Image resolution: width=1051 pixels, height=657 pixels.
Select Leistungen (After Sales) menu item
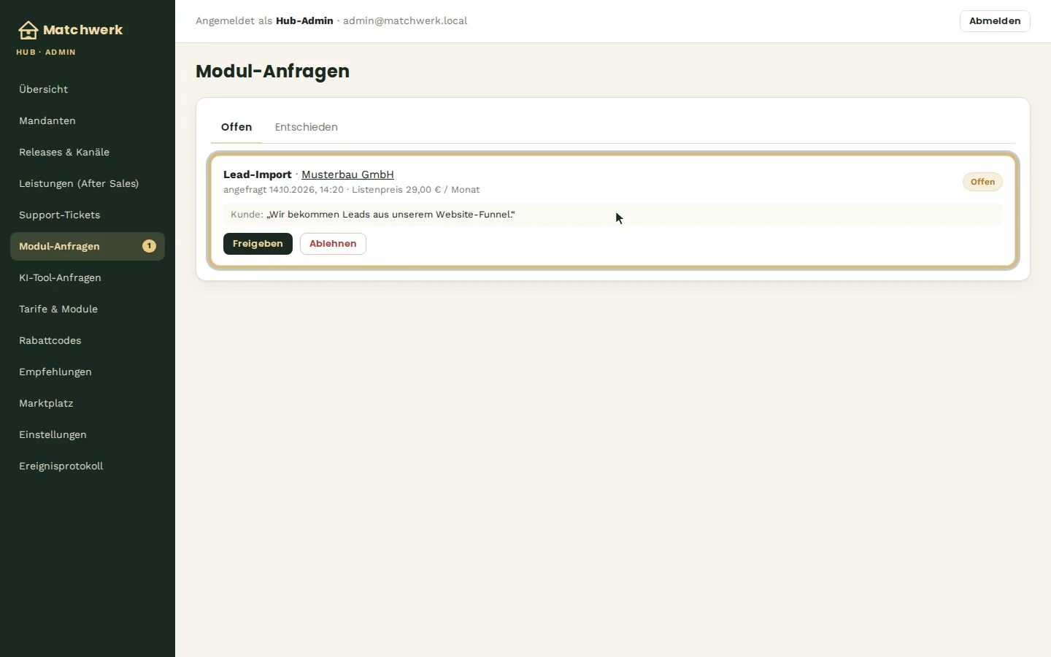[88, 183]
